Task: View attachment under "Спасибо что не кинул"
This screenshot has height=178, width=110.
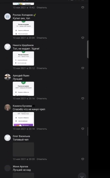Action: coord(23,119)
